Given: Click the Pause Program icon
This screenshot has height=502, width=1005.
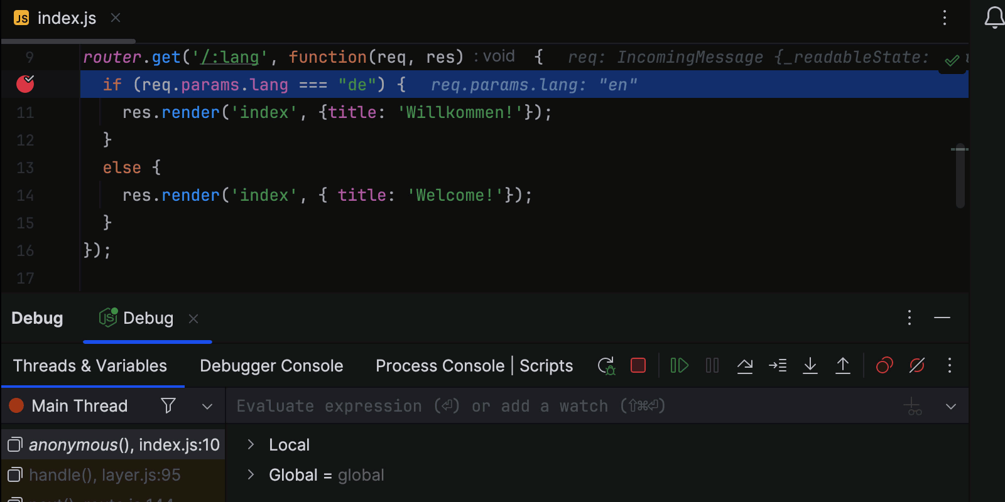Looking at the screenshot, I should pos(712,365).
